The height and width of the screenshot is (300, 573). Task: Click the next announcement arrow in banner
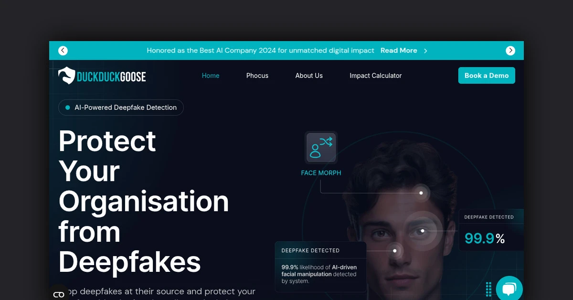point(510,51)
